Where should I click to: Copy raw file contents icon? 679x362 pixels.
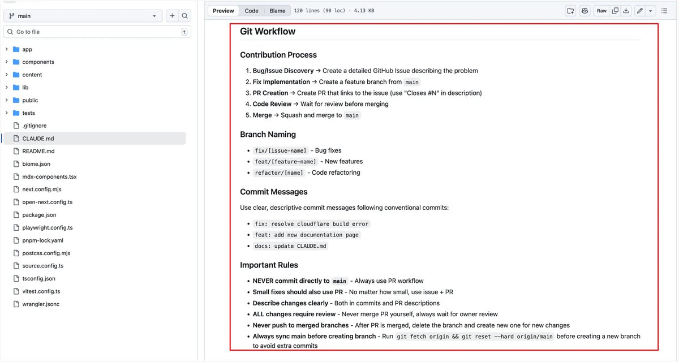point(615,11)
